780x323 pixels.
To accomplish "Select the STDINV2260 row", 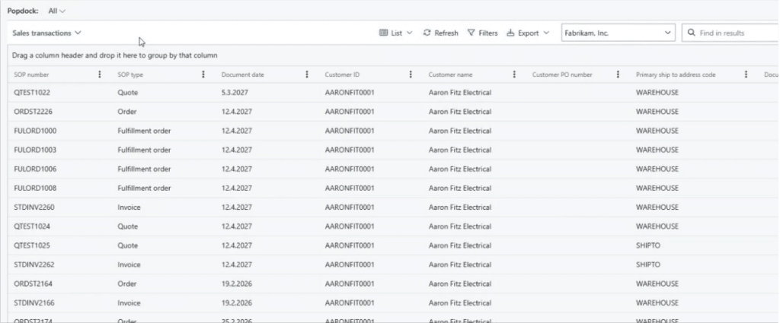I will (x=393, y=207).
